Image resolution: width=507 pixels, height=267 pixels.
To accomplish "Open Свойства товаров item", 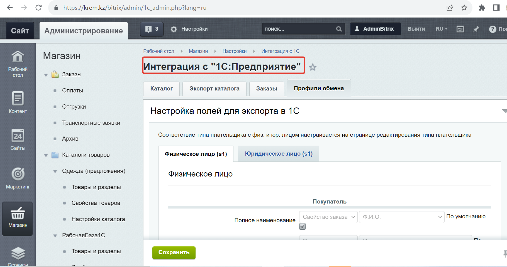I will pos(96,203).
